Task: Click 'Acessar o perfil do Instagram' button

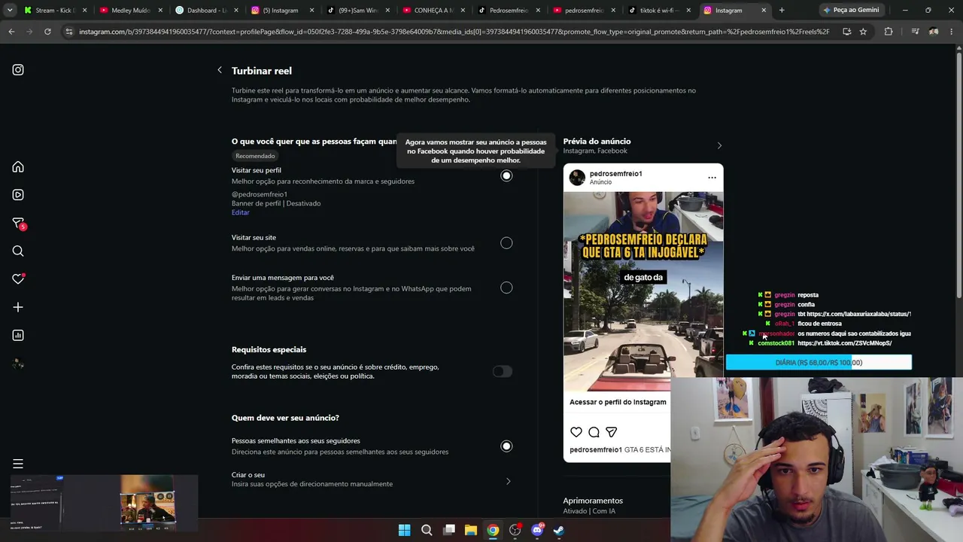Action: coord(618,402)
